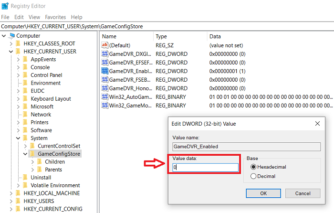Open the Favorites menu

(55, 17)
